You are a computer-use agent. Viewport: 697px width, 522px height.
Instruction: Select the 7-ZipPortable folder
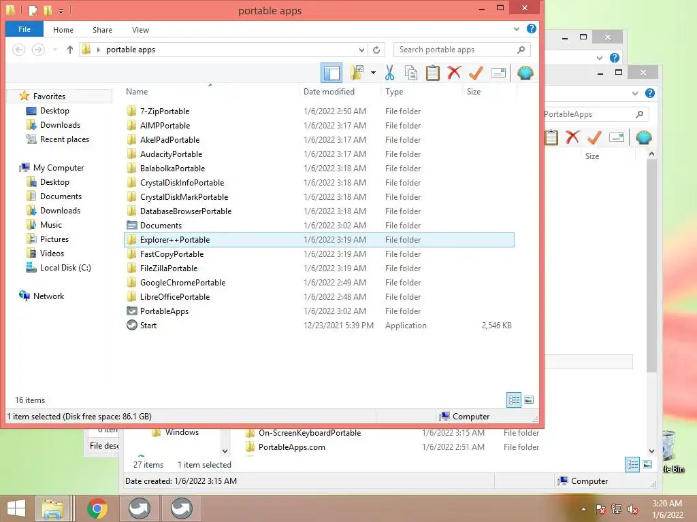(x=165, y=111)
